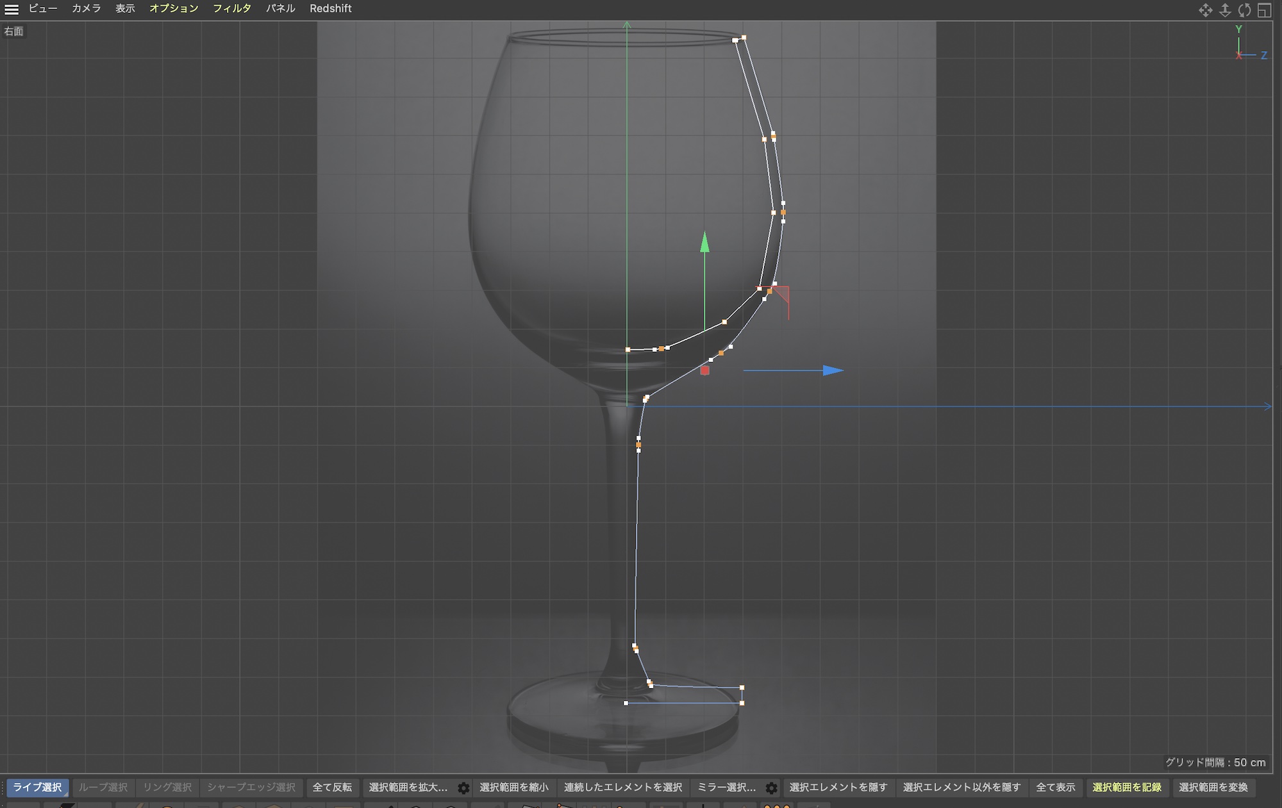Open the オプション dropdown menu
This screenshot has height=808, width=1282.
coord(174,8)
